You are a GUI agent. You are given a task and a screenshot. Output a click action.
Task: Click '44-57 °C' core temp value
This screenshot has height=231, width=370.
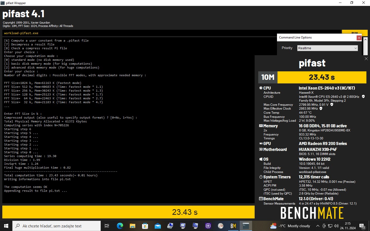point(305,113)
